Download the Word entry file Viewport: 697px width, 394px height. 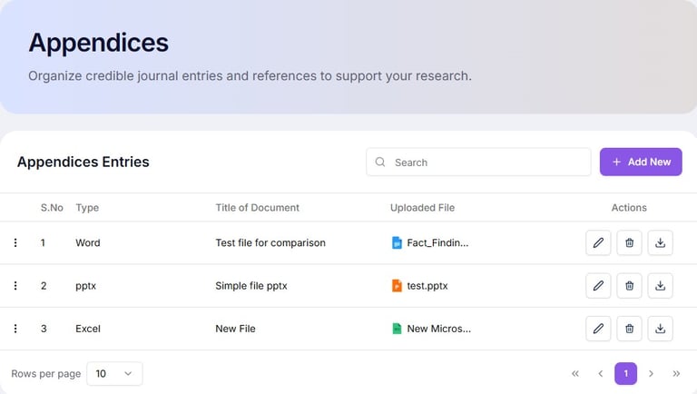point(661,242)
